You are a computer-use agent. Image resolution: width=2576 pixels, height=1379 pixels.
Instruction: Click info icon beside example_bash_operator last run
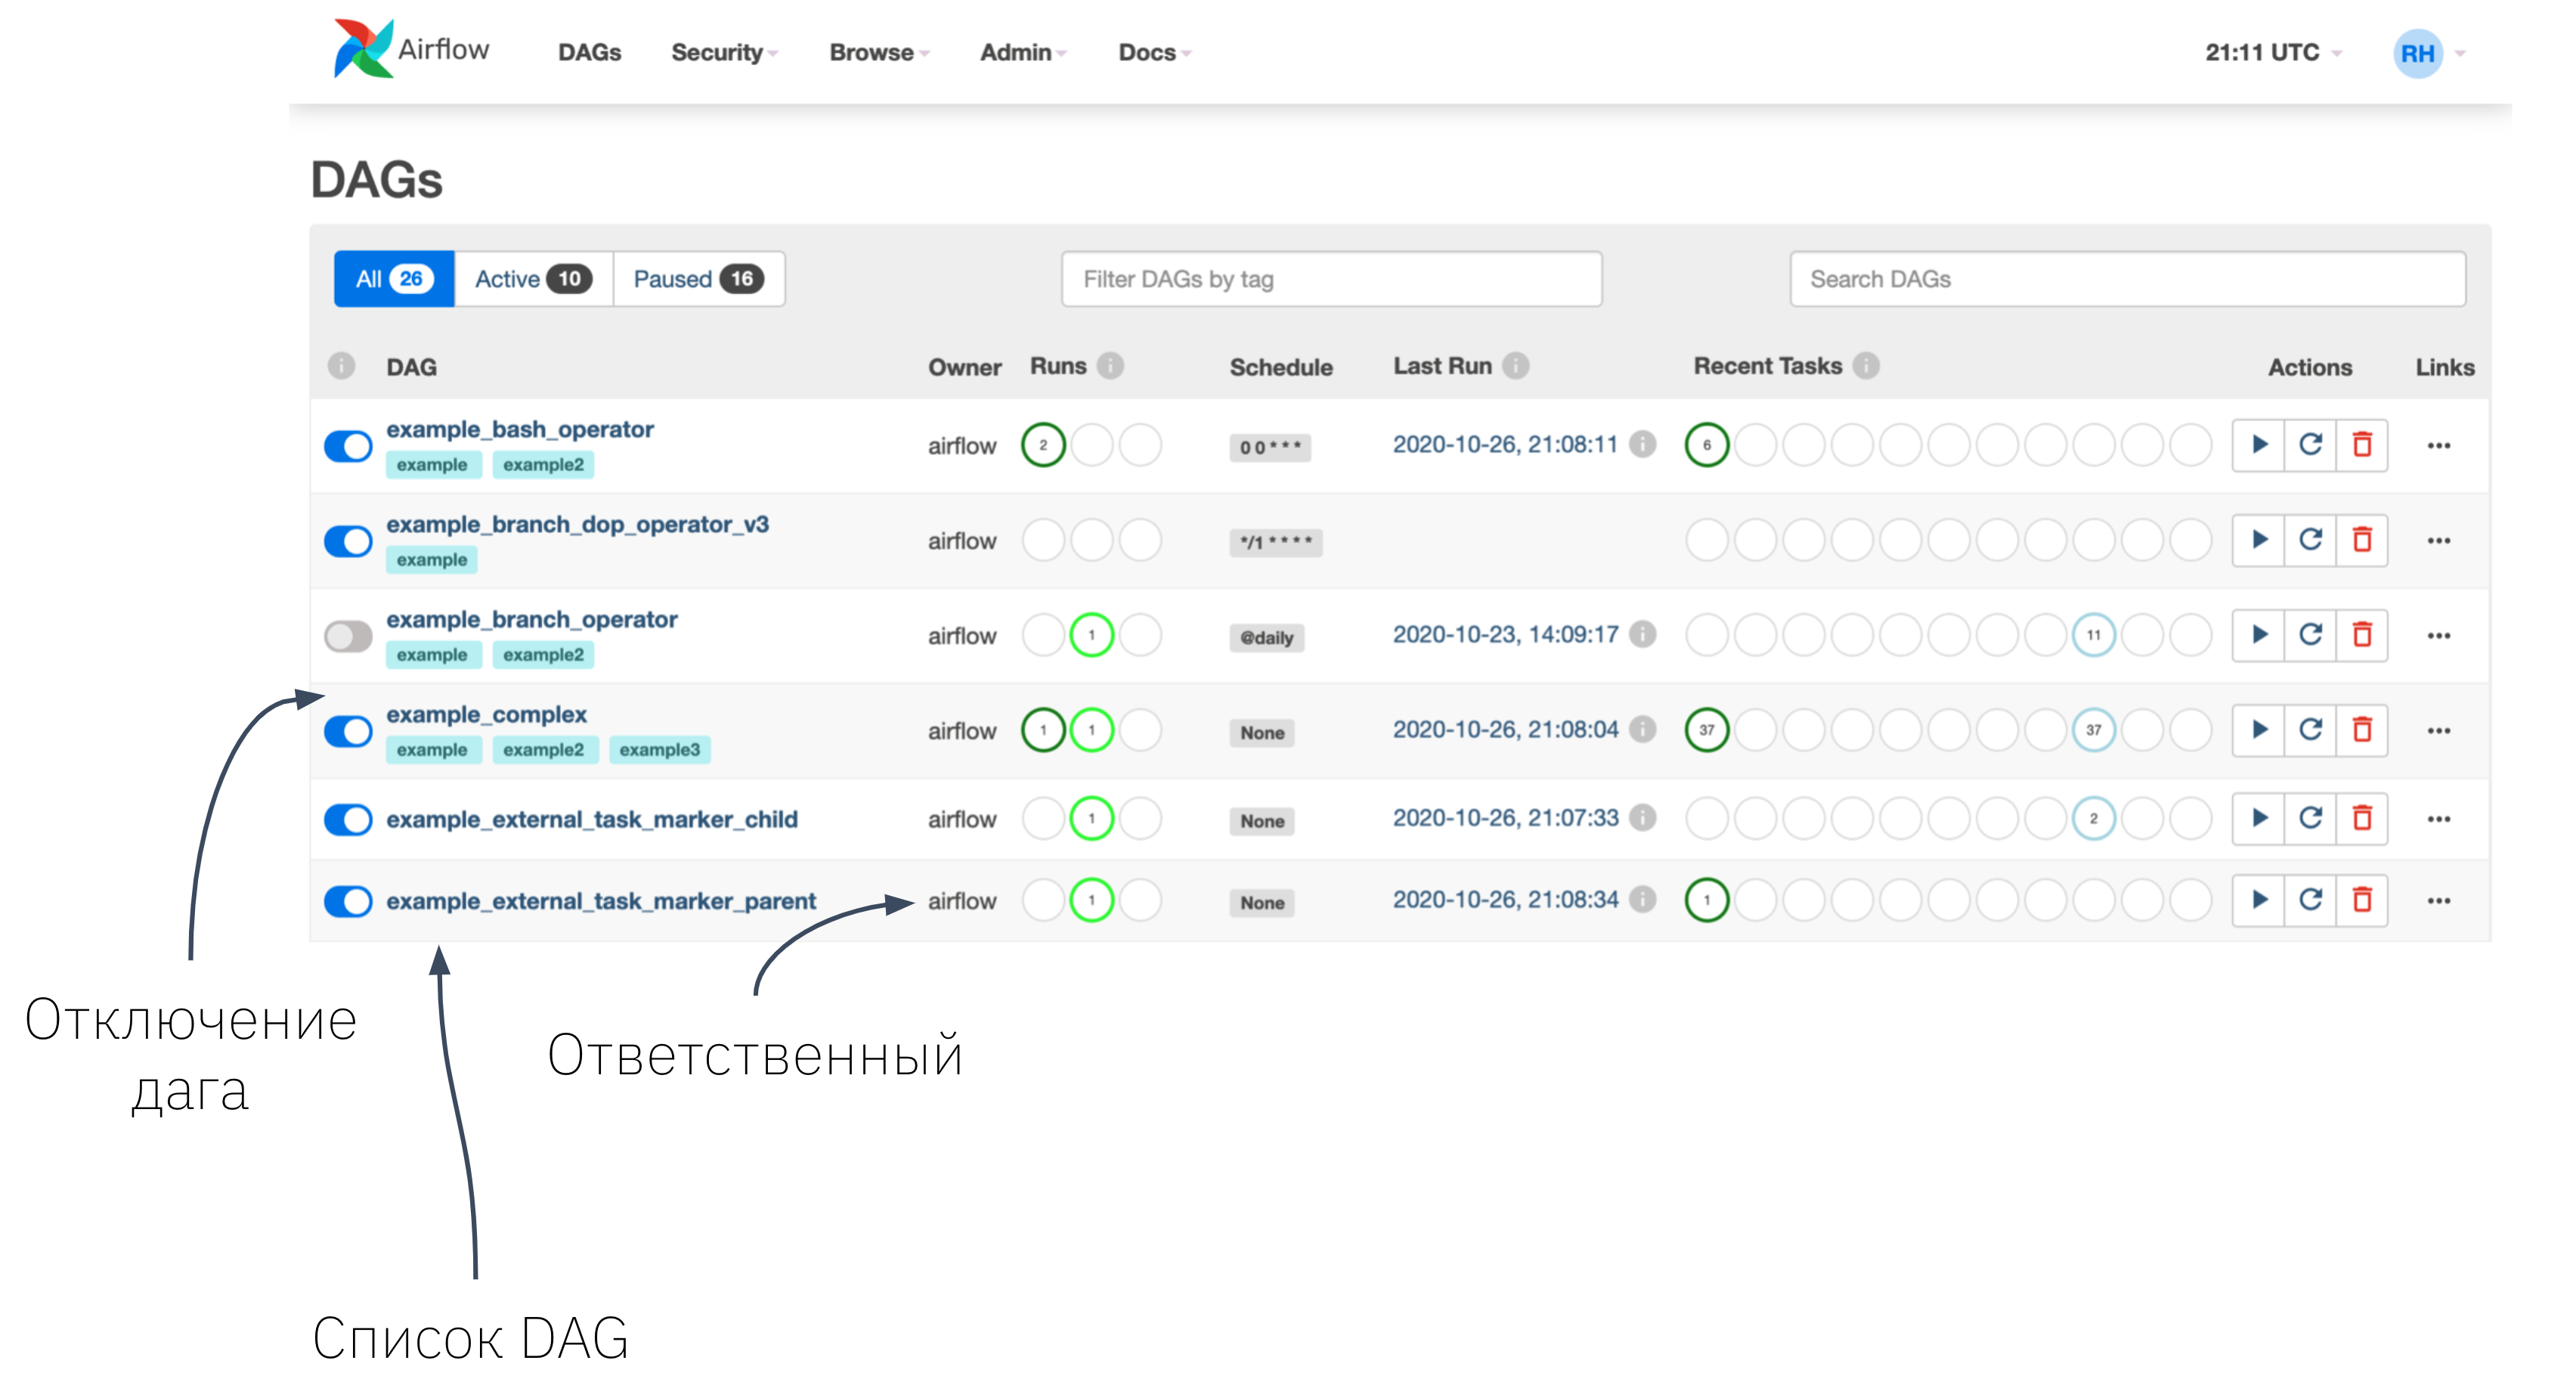pyautogui.click(x=1642, y=444)
